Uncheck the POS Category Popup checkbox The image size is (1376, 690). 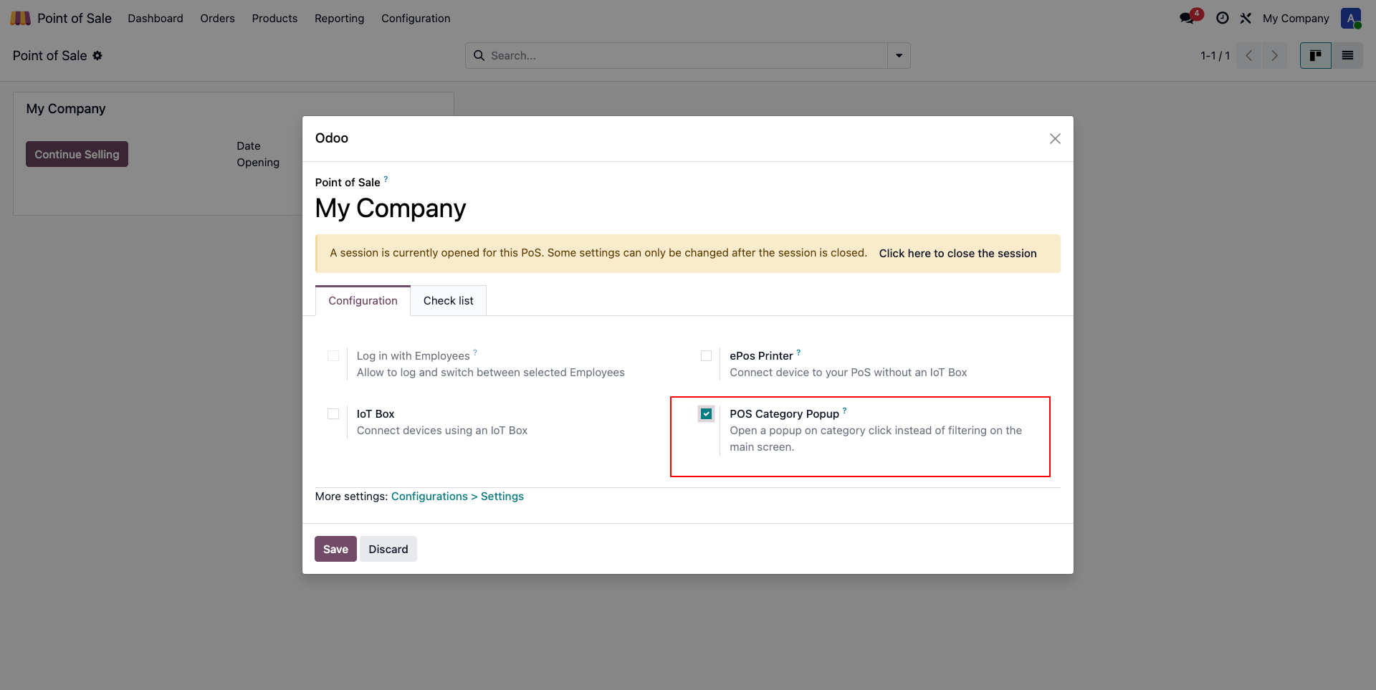706,413
